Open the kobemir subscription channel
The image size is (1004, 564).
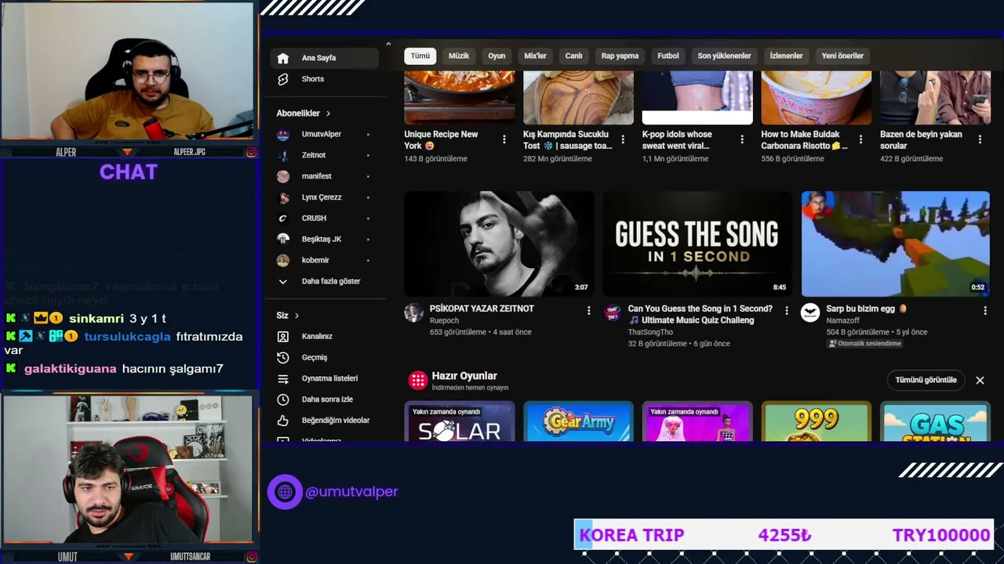[325, 260]
